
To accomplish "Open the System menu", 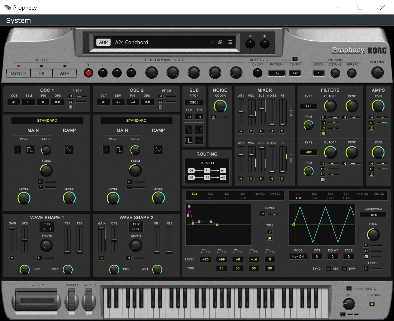I will point(19,21).
